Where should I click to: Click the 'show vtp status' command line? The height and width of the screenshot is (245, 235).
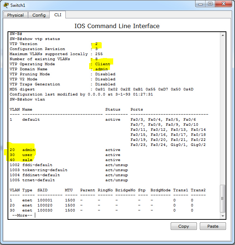[35, 39]
